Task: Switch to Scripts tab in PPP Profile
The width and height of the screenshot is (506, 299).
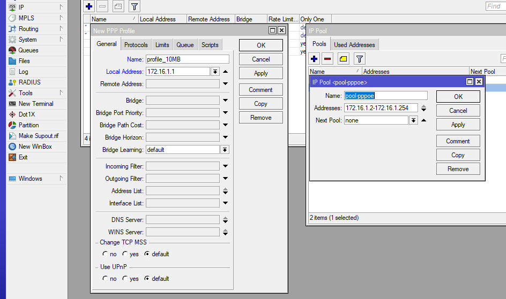Action: 210,45
